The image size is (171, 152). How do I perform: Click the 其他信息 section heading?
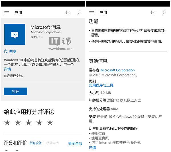coord(98,61)
